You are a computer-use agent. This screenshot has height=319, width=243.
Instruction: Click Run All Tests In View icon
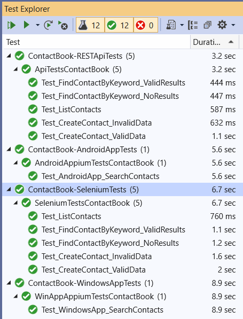[x=11, y=25]
